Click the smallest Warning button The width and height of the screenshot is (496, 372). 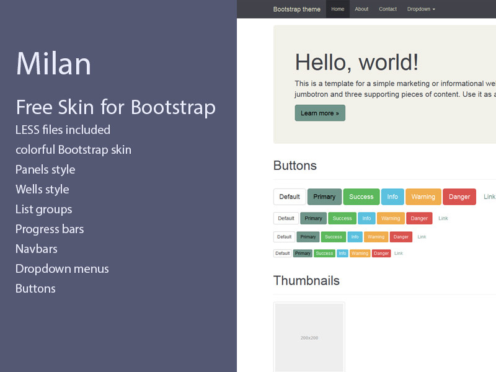pyautogui.click(x=360, y=254)
